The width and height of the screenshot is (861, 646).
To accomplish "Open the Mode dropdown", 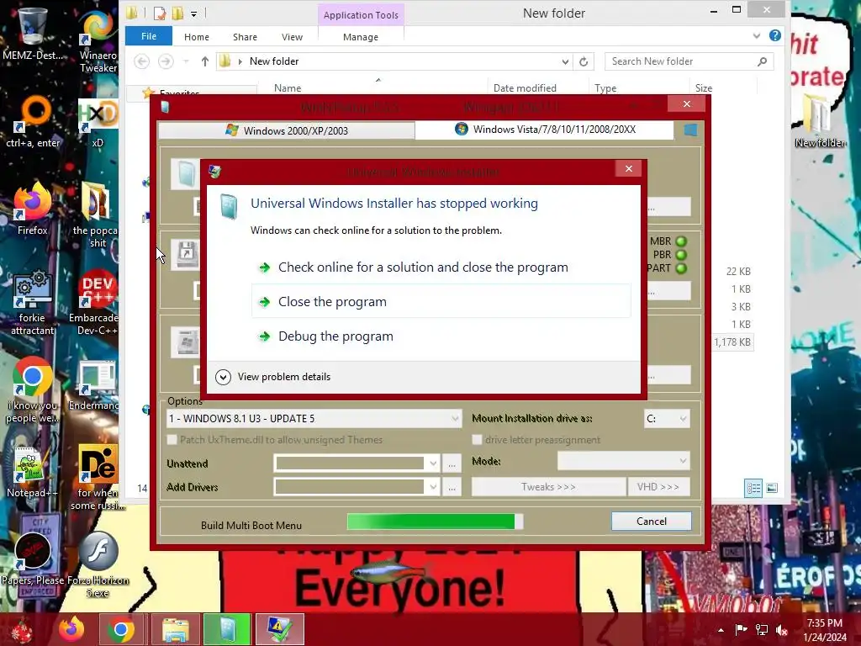I will tap(623, 461).
